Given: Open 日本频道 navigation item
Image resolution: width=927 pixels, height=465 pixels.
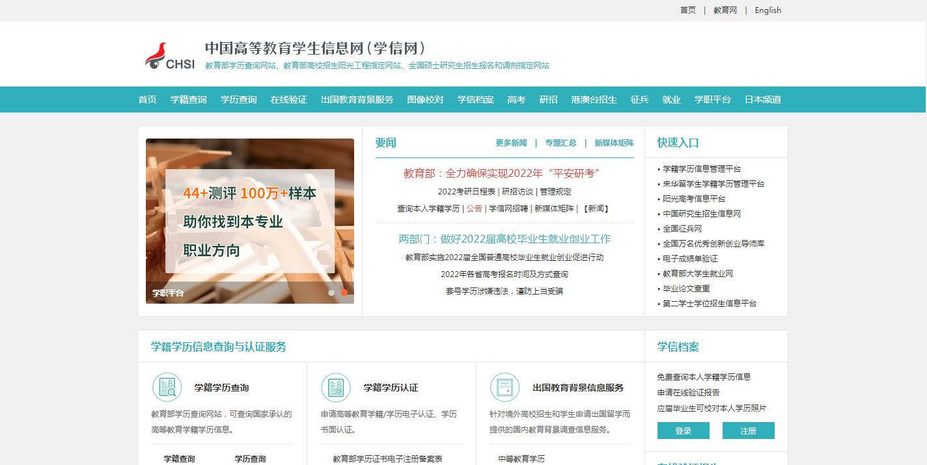Looking at the screenshot, I should (x=762, y=100).
